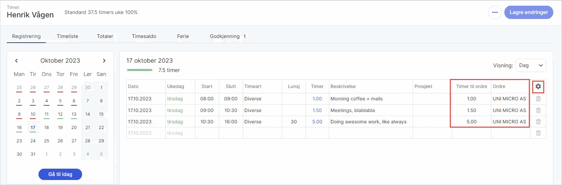Viewport: 562px width, 185px height.
Task: Click trash icon on the empty last row
Action: 538,133
